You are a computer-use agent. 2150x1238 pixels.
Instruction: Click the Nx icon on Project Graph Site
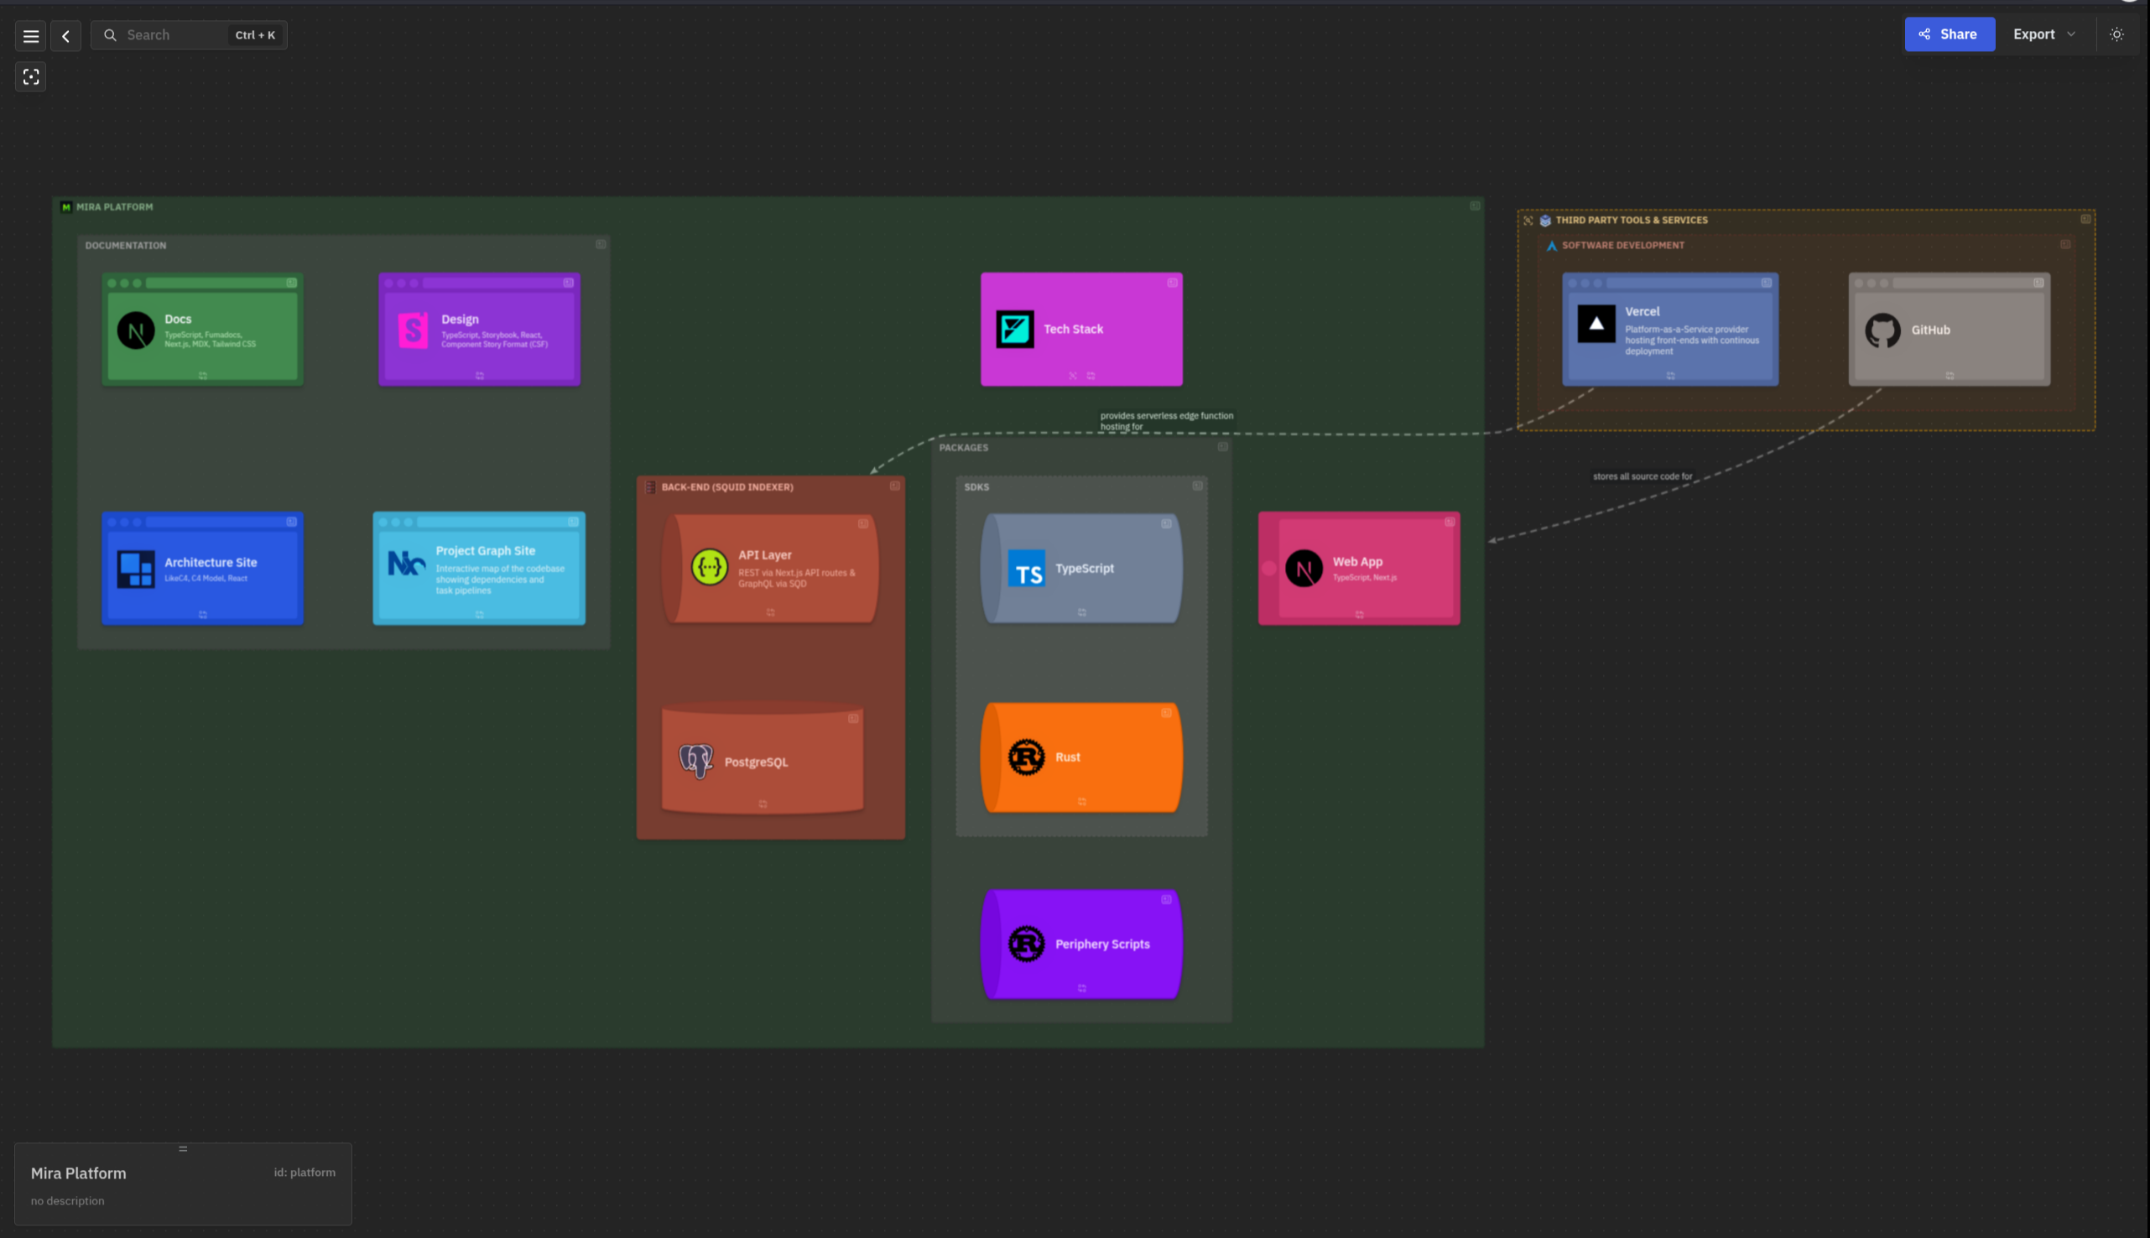tap(406, 563)
